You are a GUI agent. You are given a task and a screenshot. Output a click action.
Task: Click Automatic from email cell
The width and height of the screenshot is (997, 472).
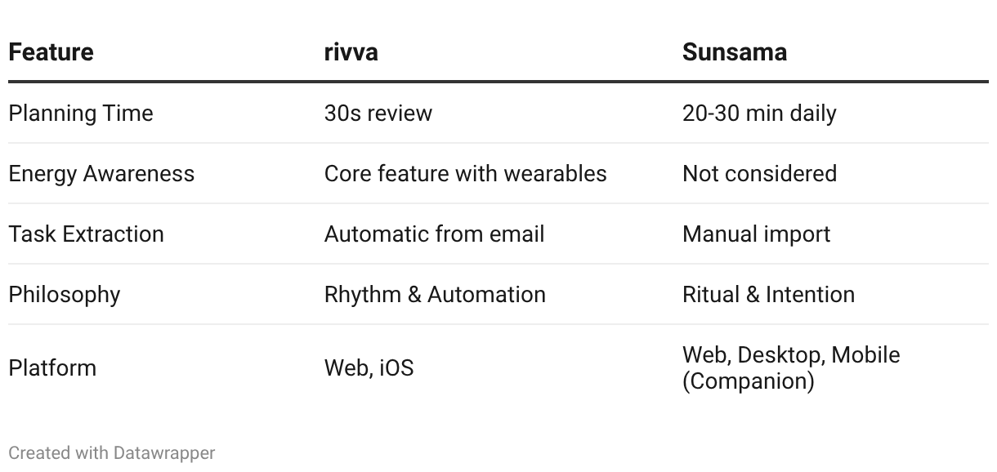(x=434, y=234)
